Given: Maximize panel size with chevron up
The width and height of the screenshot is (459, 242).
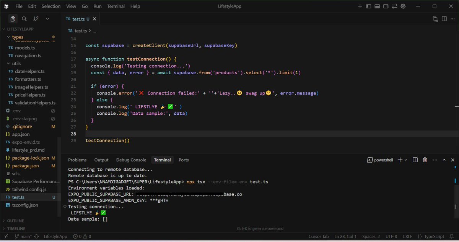Looking at the screenshot, I should (x=443, y=160).
